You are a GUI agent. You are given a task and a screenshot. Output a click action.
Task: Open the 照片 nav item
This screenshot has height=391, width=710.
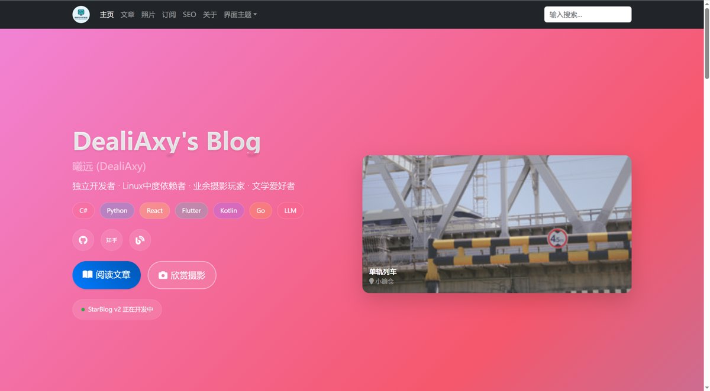(148, 14)
